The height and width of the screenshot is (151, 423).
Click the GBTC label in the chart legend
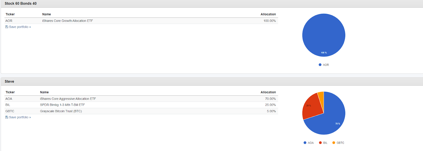[340, 143]
